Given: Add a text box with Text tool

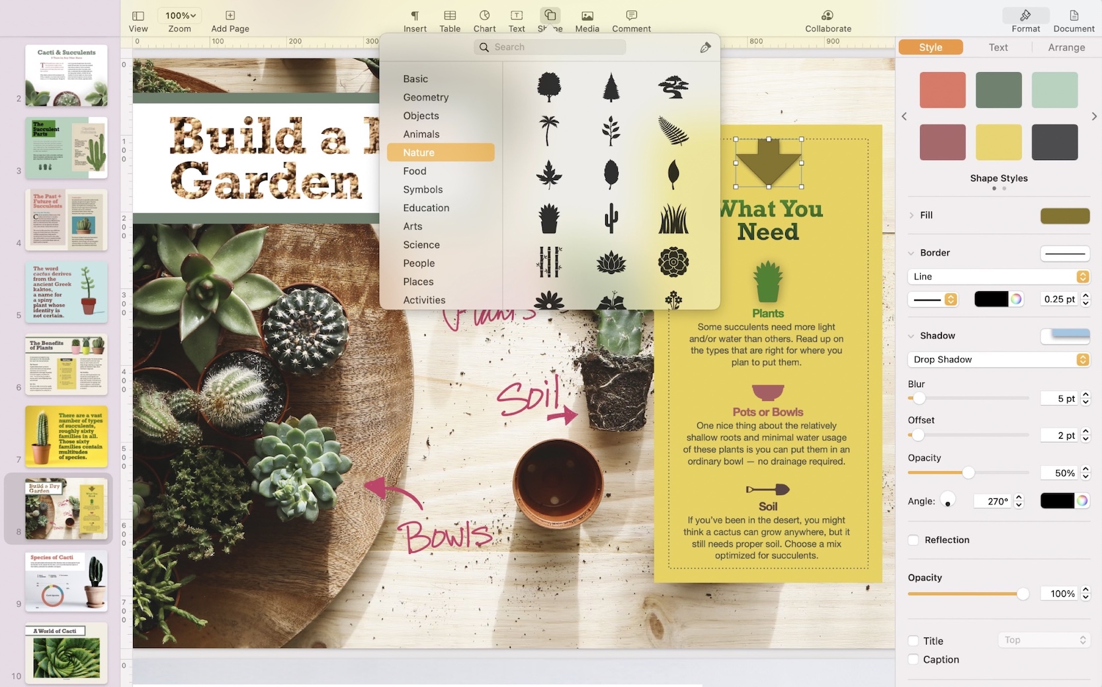Looking at the screenshot, I should (x=517, y=21).
